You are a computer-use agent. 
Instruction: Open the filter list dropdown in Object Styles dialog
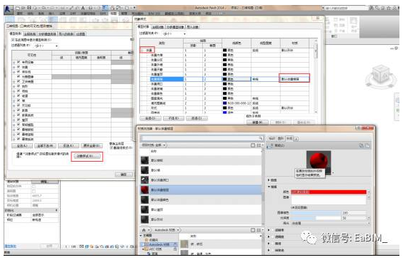pyautogui.click(x=174, y=33)
